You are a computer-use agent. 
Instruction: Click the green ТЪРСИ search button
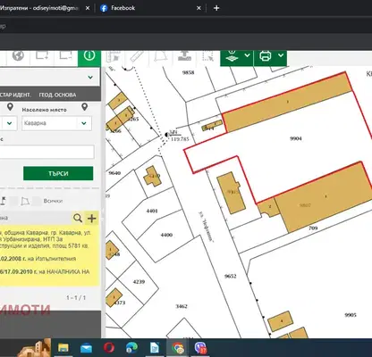click(58, 173)
